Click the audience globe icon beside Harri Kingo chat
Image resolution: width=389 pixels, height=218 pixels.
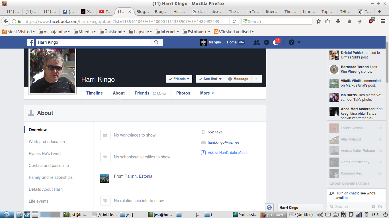269,207
